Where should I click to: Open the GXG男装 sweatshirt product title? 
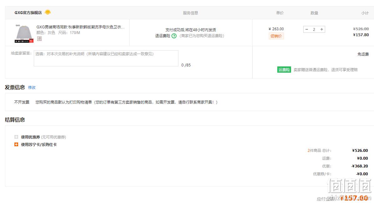pos(80,27)
